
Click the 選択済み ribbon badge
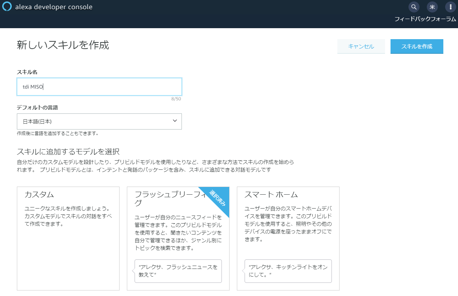pos(219,199)
